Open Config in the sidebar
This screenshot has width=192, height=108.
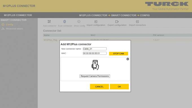[10, 25]
